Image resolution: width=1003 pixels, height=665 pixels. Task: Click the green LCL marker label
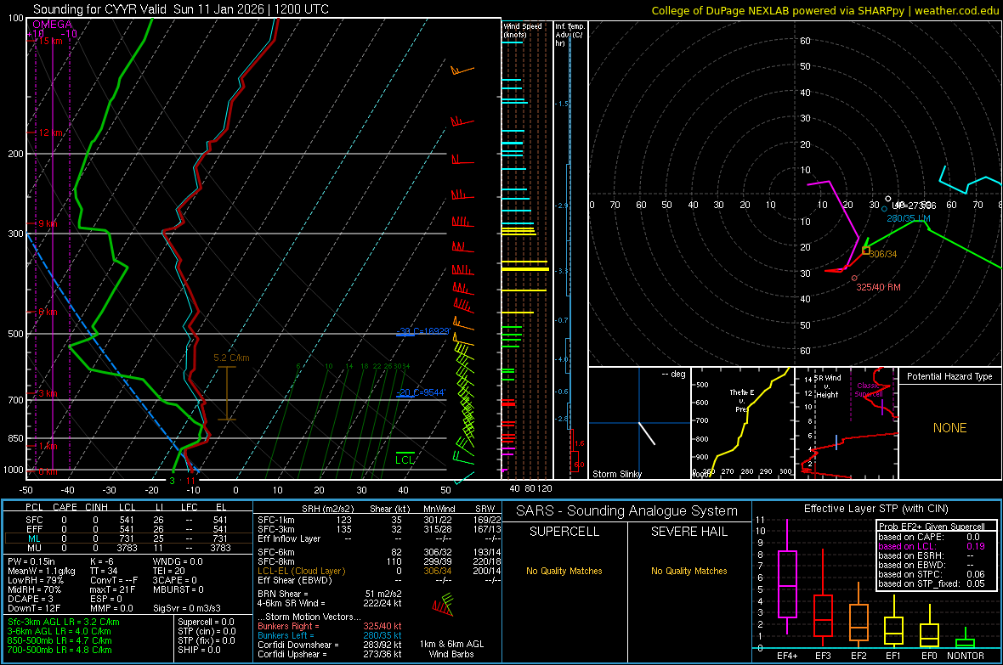coord(405,459)
